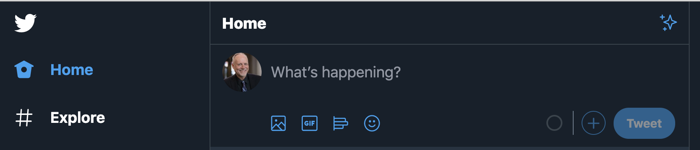Click the vertical divider beside counter circle
This screenshot has width=700, height=150.
pyautogui.click(x=573, y=123)
